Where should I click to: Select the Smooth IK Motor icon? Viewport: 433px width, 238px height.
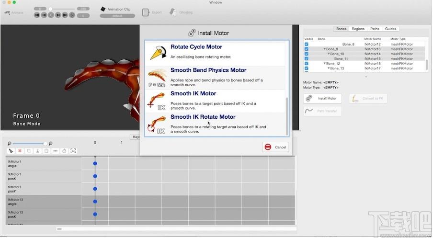coord(157,102)
